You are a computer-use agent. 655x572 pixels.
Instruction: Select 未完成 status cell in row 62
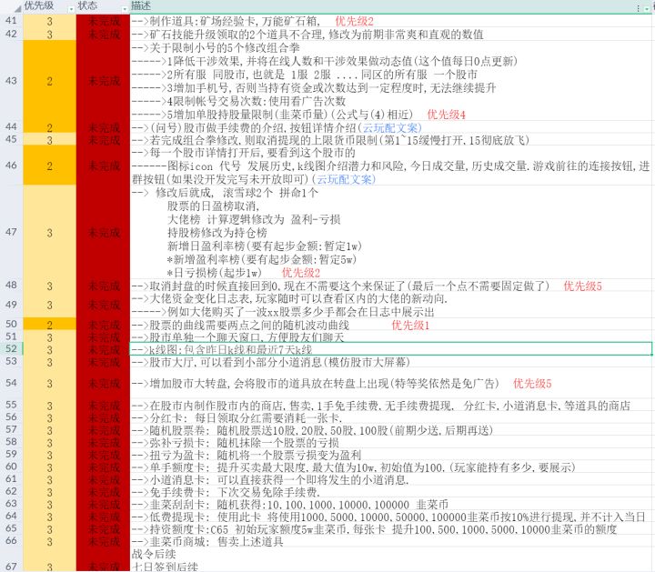[x=103, y=491]
